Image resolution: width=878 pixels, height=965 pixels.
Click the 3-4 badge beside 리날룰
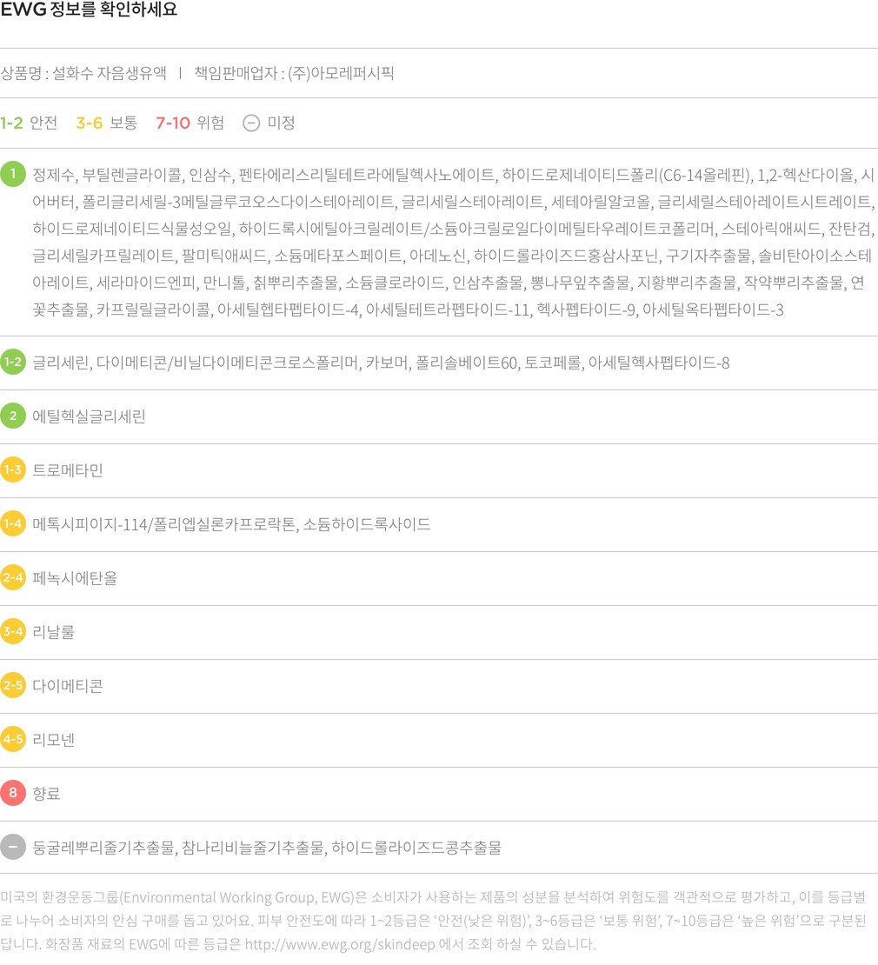point(13,631)
